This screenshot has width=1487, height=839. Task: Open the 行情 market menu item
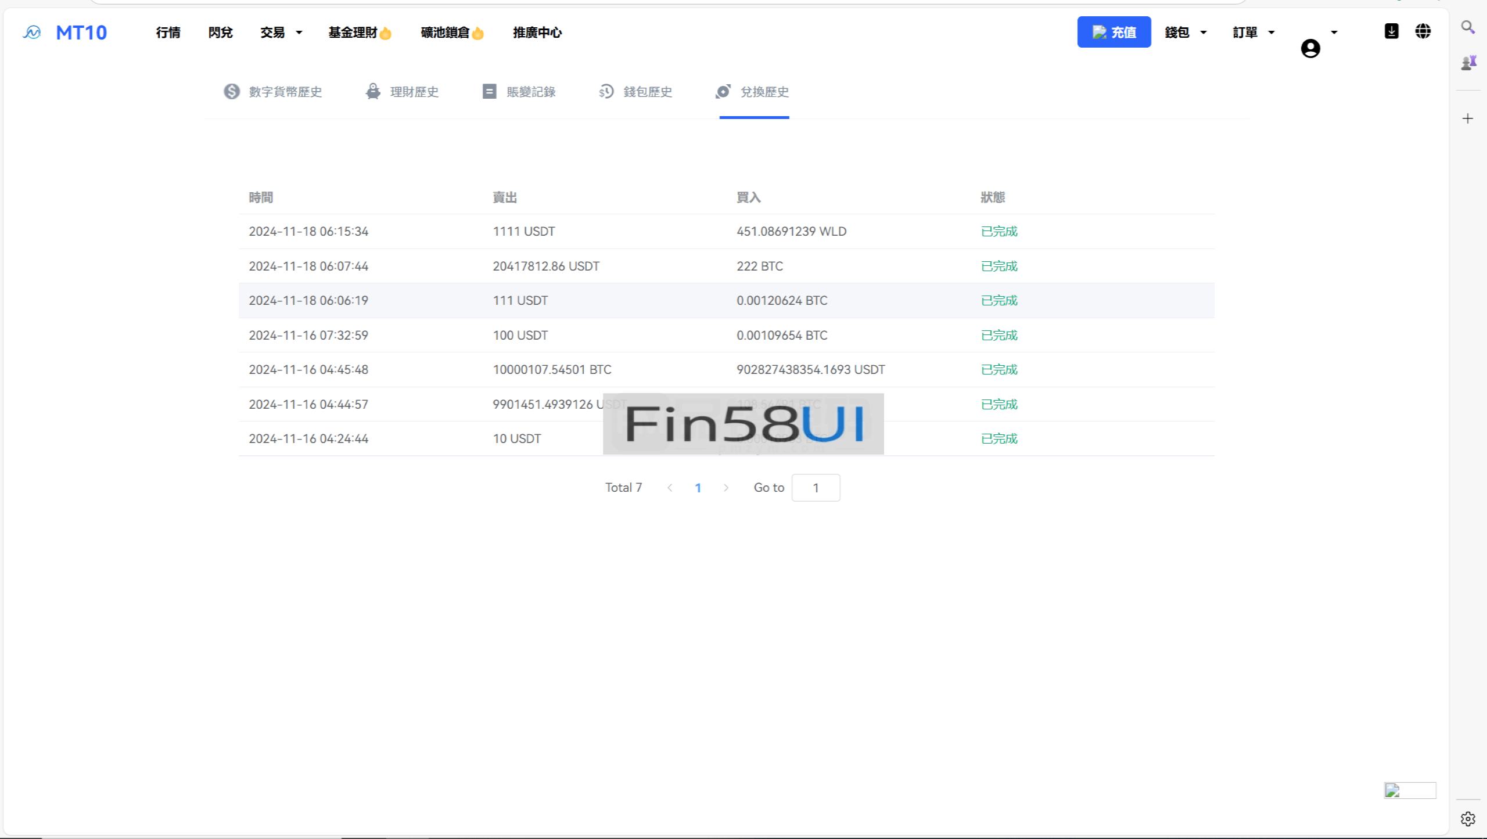coord(168,33)
